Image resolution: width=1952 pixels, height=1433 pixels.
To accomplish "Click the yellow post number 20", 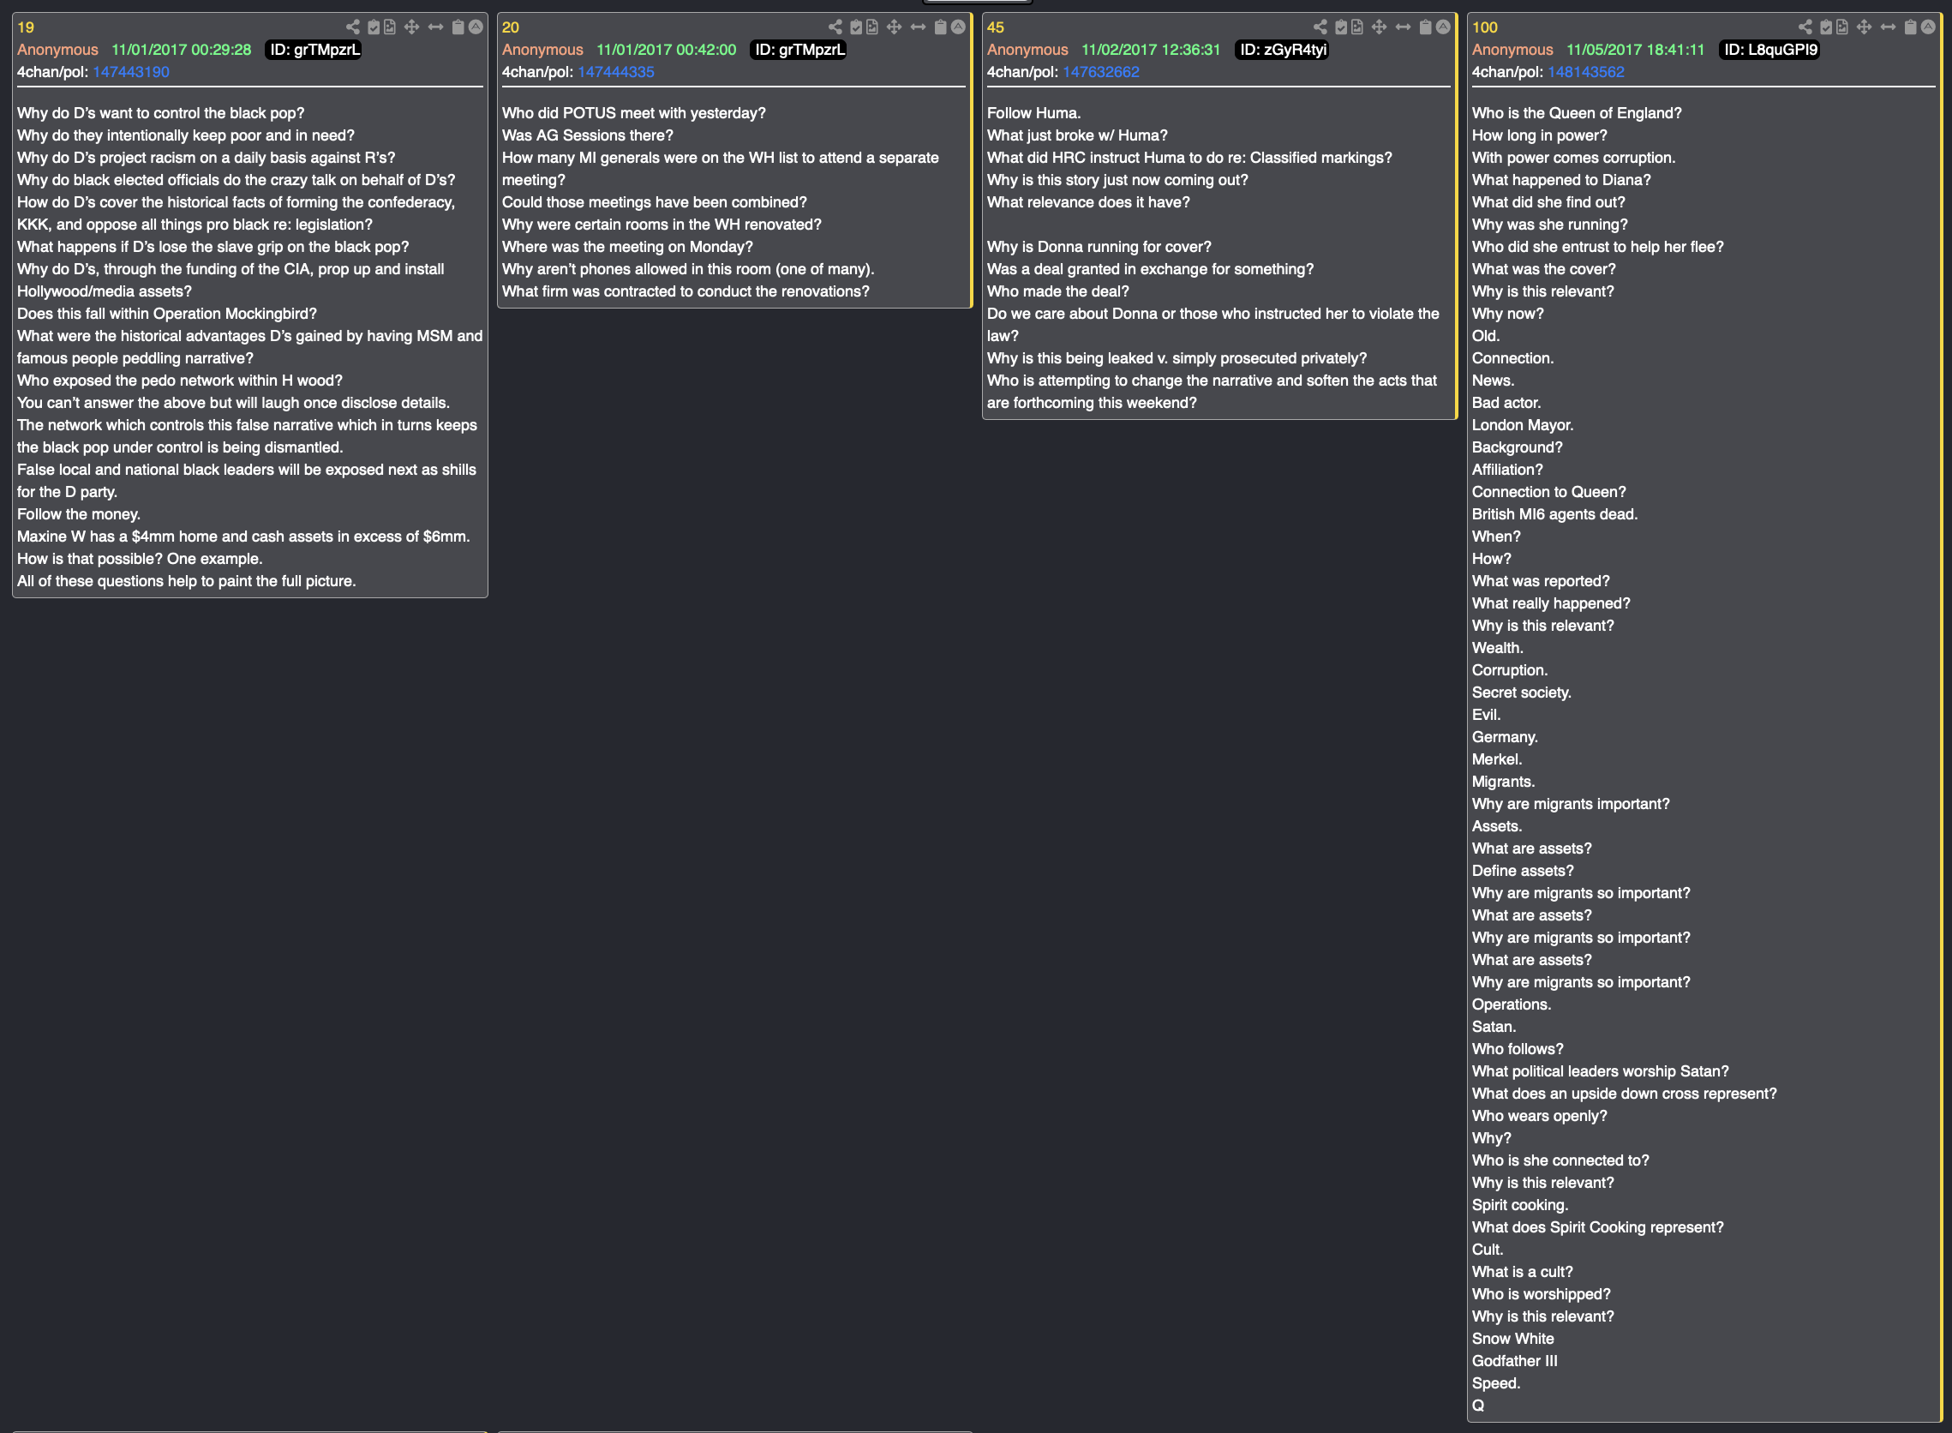I will (510, 27).
